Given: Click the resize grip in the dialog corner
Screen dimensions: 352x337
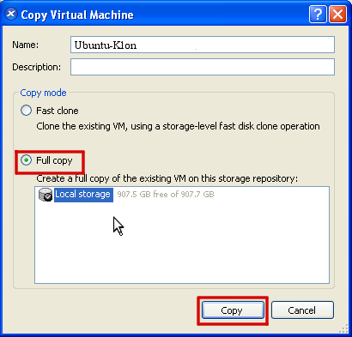Looking at the screenshot, I should click(x=343, y=329).
